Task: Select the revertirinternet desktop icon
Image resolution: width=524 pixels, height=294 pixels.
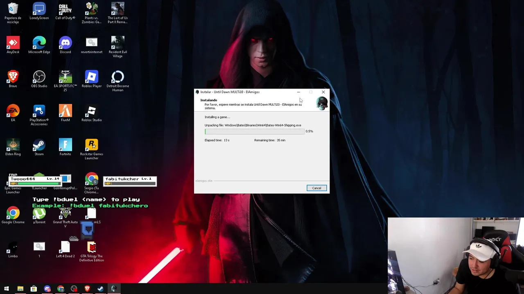Action: (92, 45)
